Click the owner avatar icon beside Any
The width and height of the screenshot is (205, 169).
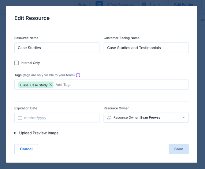(x=144, y=5)
